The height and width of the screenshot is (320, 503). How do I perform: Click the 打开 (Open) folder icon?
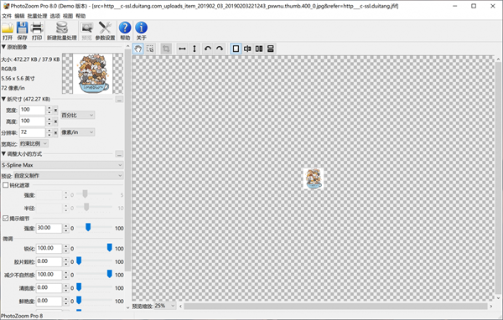8,28
